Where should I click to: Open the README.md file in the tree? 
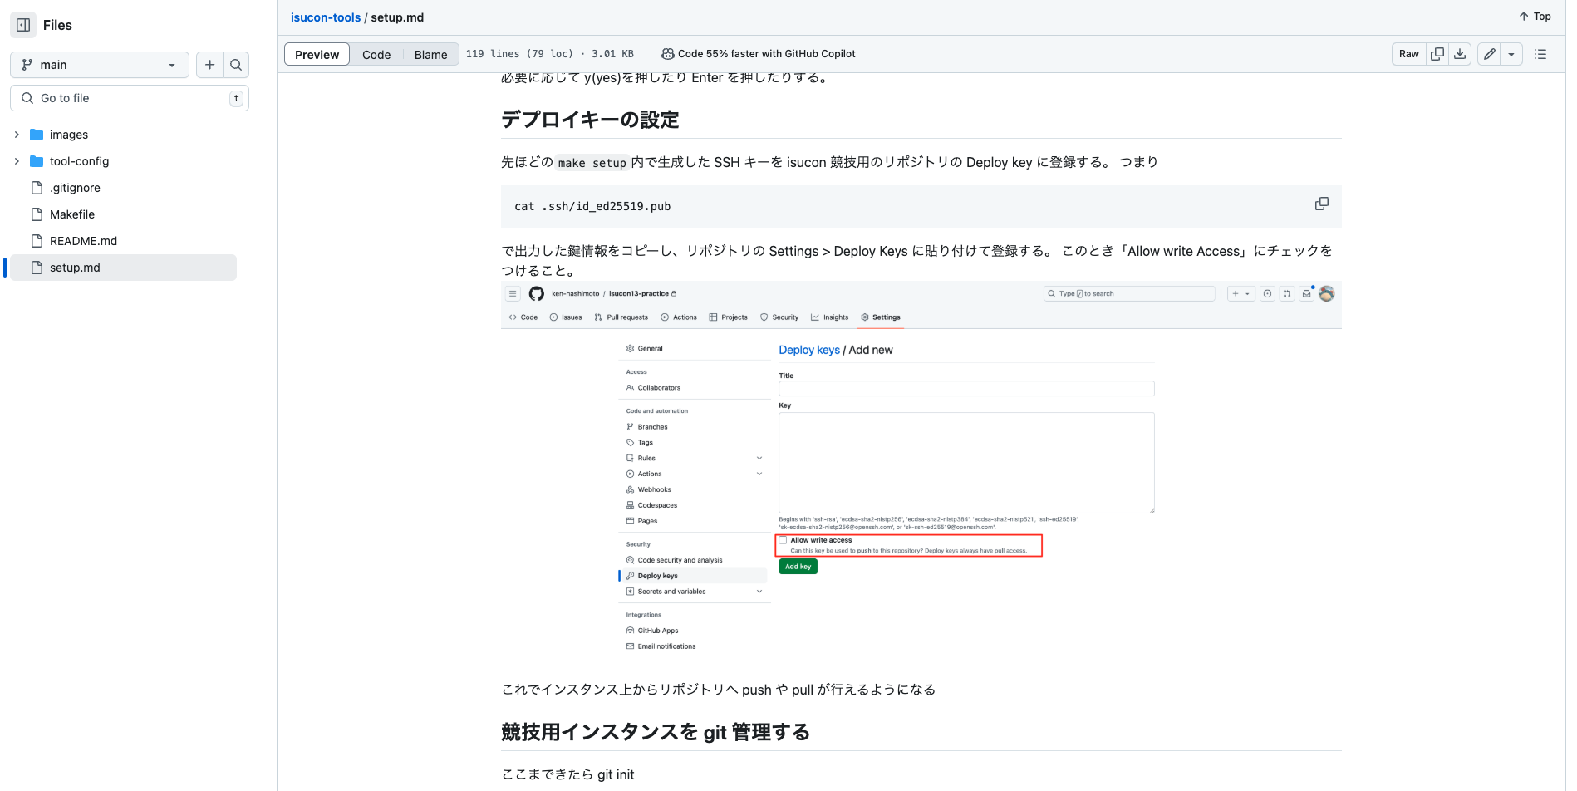point(83,240)
